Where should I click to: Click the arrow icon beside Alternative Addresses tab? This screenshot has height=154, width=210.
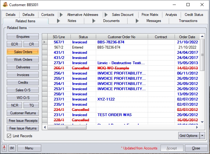pyautogui.click(x=61, y=15)
